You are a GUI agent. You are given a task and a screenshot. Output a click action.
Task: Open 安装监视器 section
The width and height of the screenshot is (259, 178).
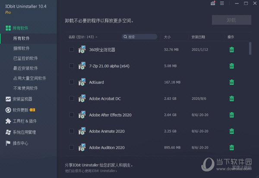[22, 99]
